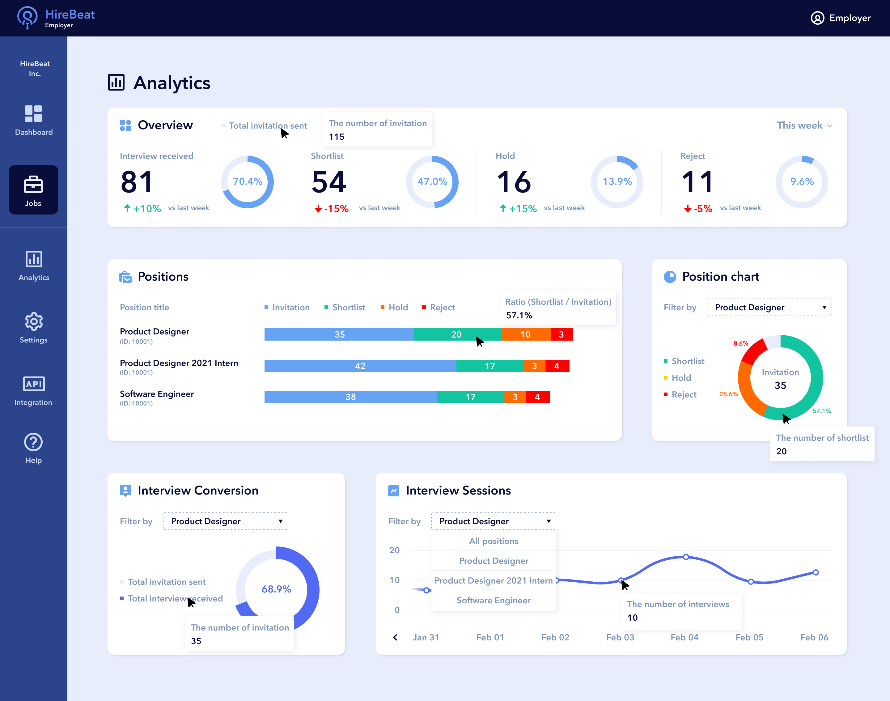The height and width of the screenshot is (701, 890).
Task: Click the Analytics page title icon
Action: (116, 82)
